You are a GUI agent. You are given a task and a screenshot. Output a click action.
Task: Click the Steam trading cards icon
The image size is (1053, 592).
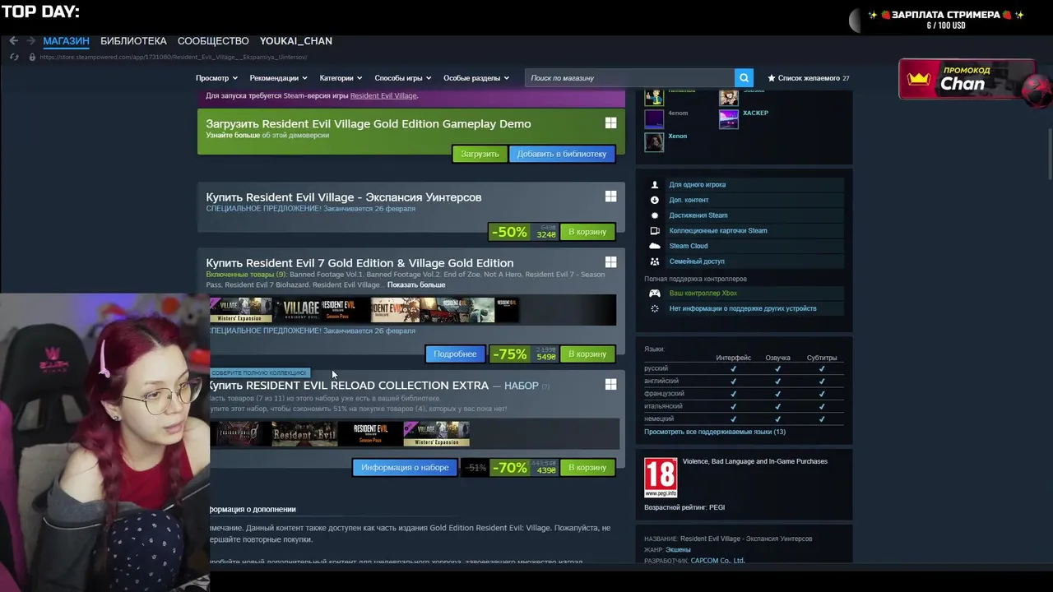[x=655, y=231]
